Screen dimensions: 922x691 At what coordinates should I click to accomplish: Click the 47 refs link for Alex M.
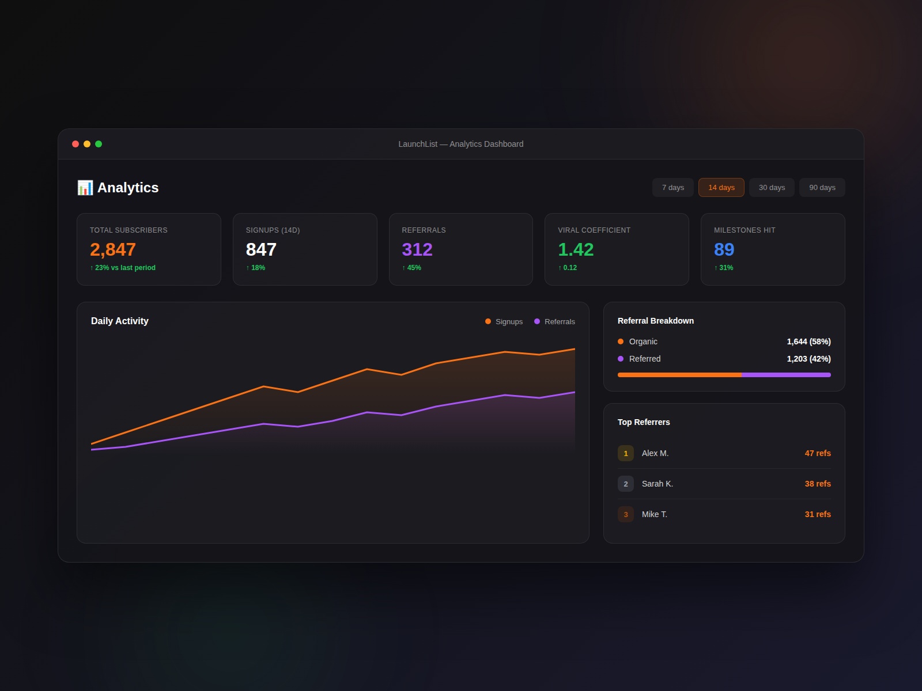coord(818,453)
